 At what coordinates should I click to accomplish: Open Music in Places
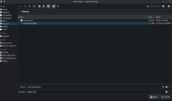(x=9, y=21)
